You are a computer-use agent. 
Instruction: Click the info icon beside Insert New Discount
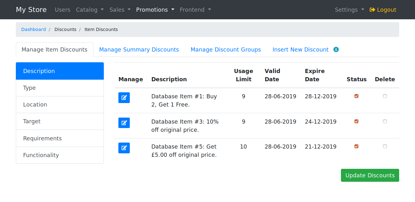(x=336, y=50)
